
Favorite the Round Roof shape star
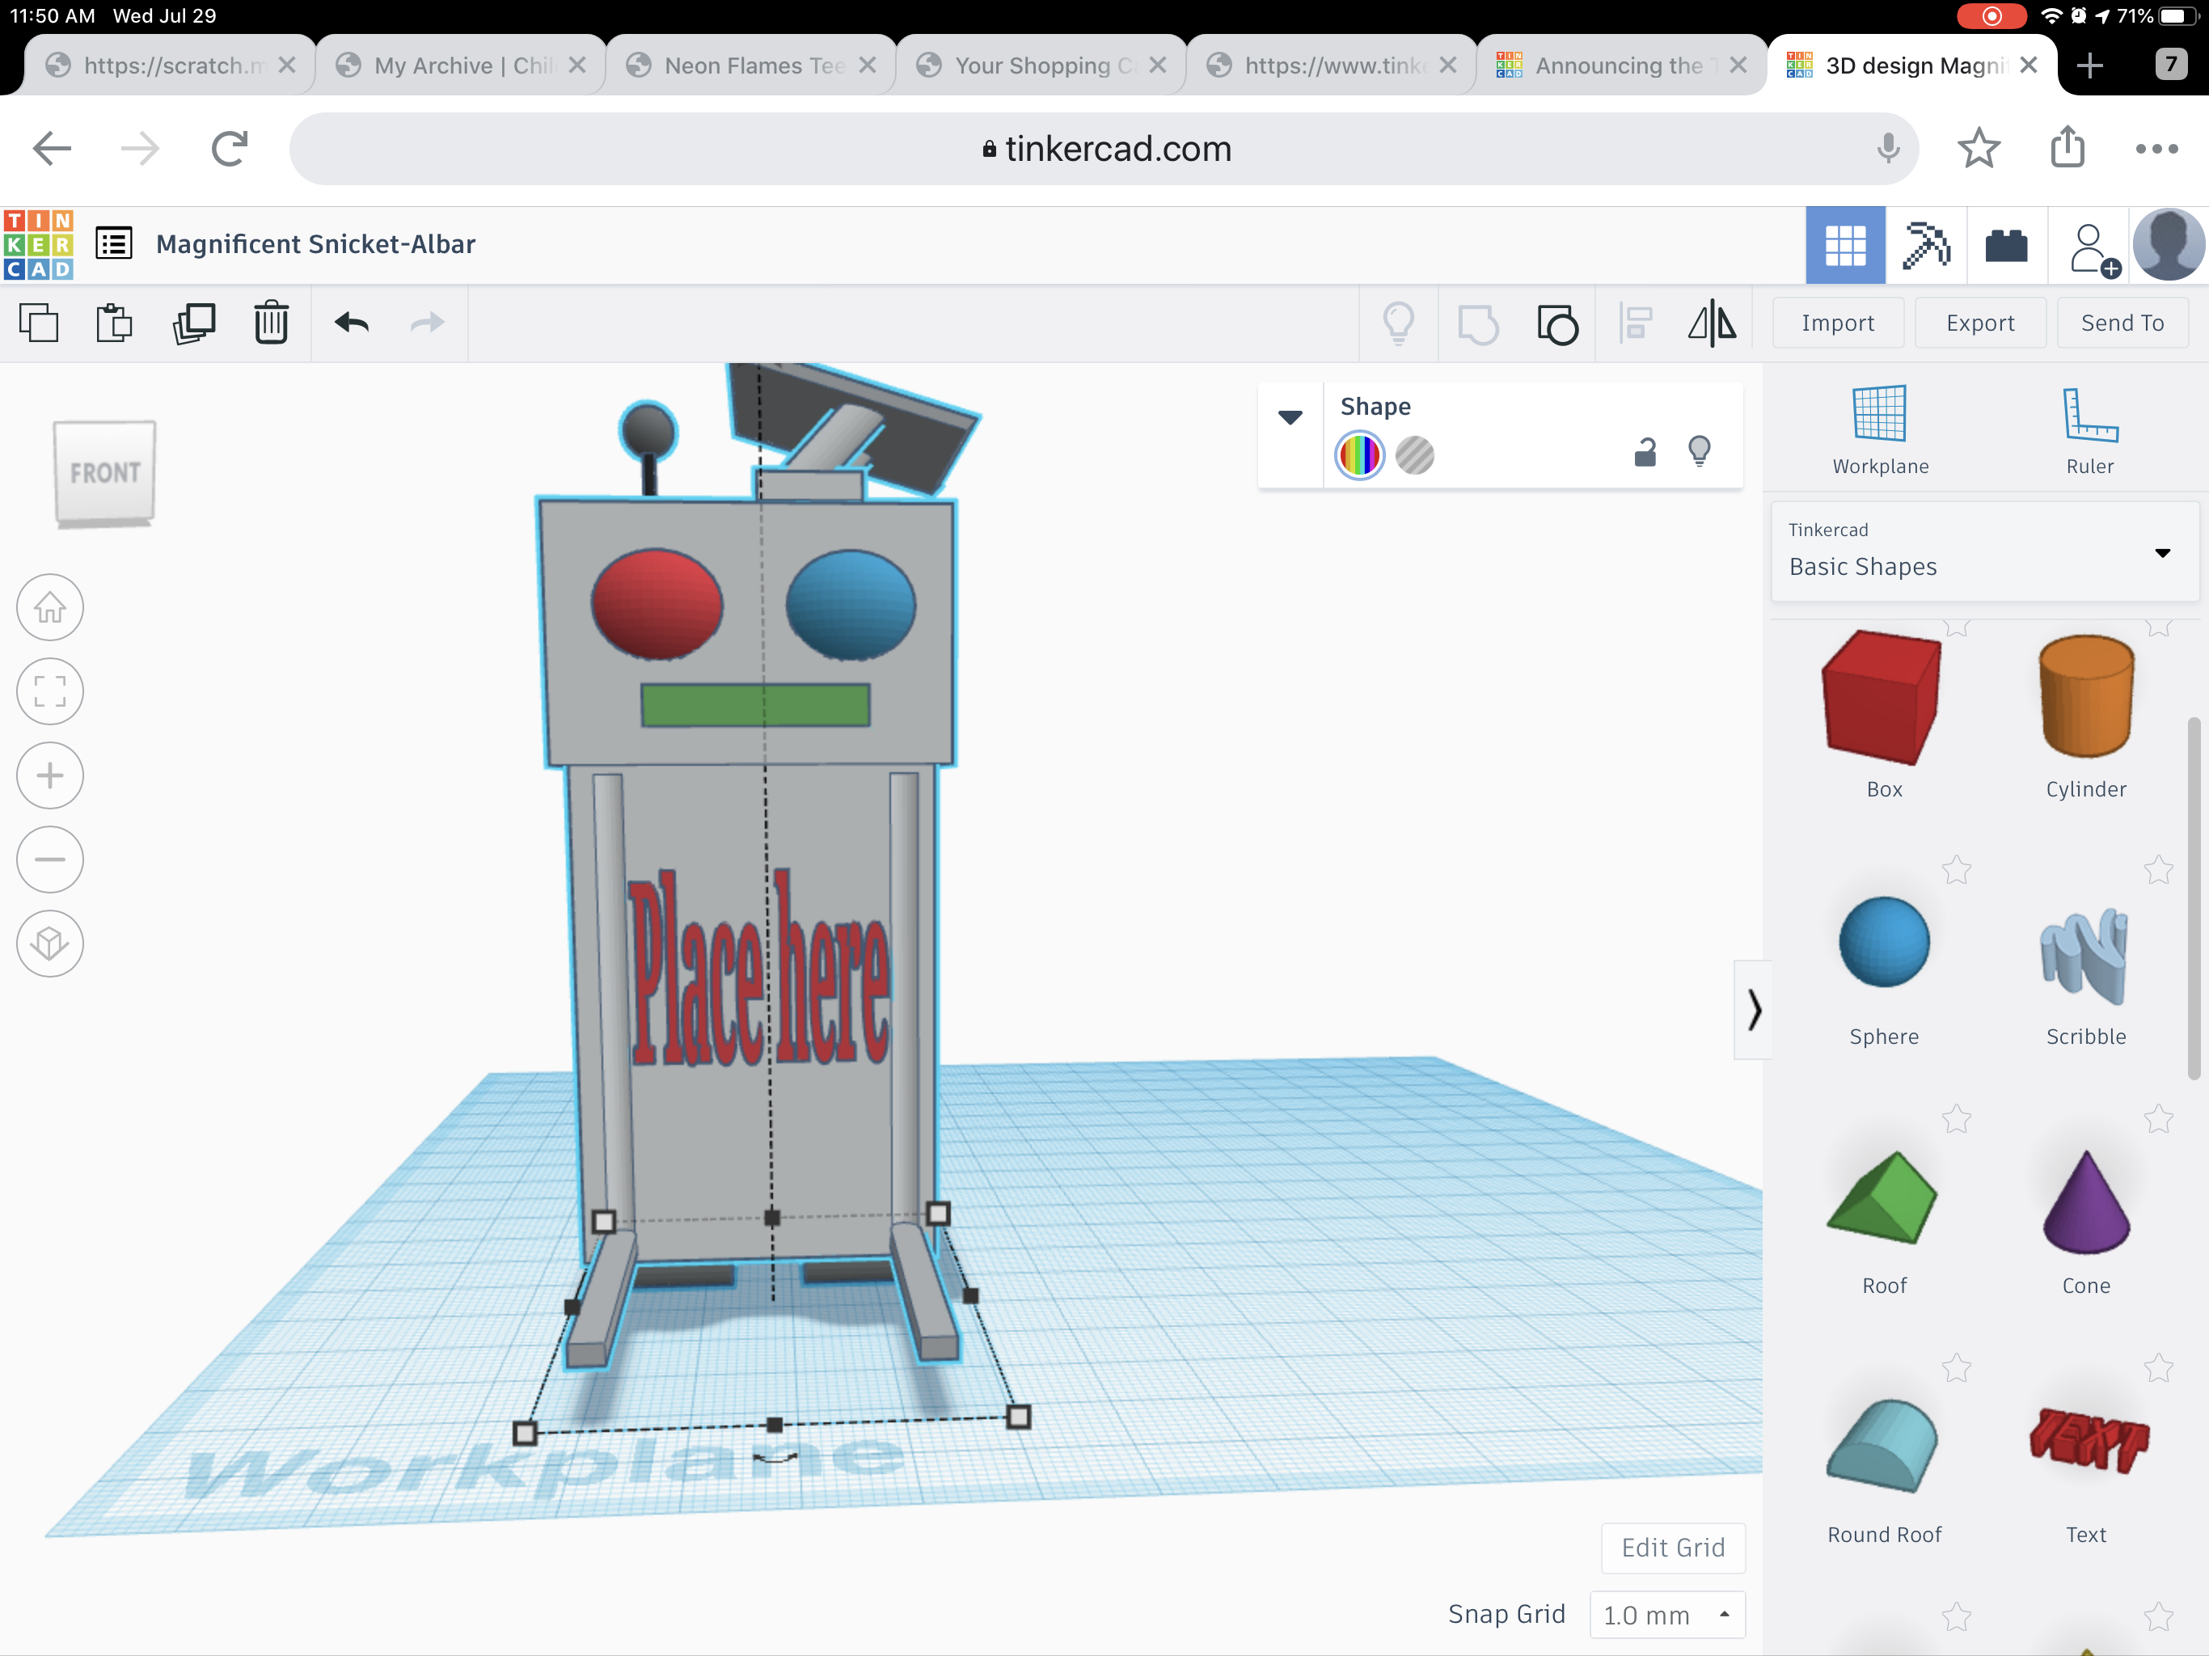pos(1957,1367)
